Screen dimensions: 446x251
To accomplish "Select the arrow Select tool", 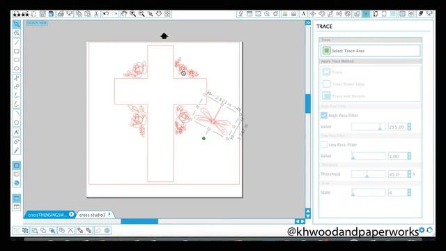I will [x=17, y=24].
